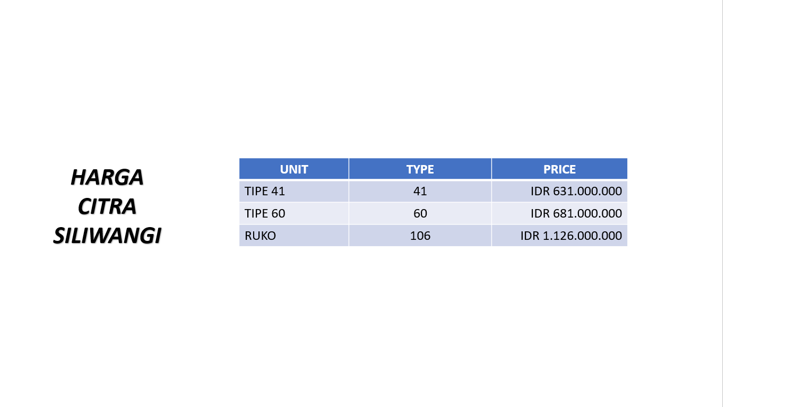Screen dimensions: 796x407
Task: Click the vertical divider line at right
Action: pos(722,203)
